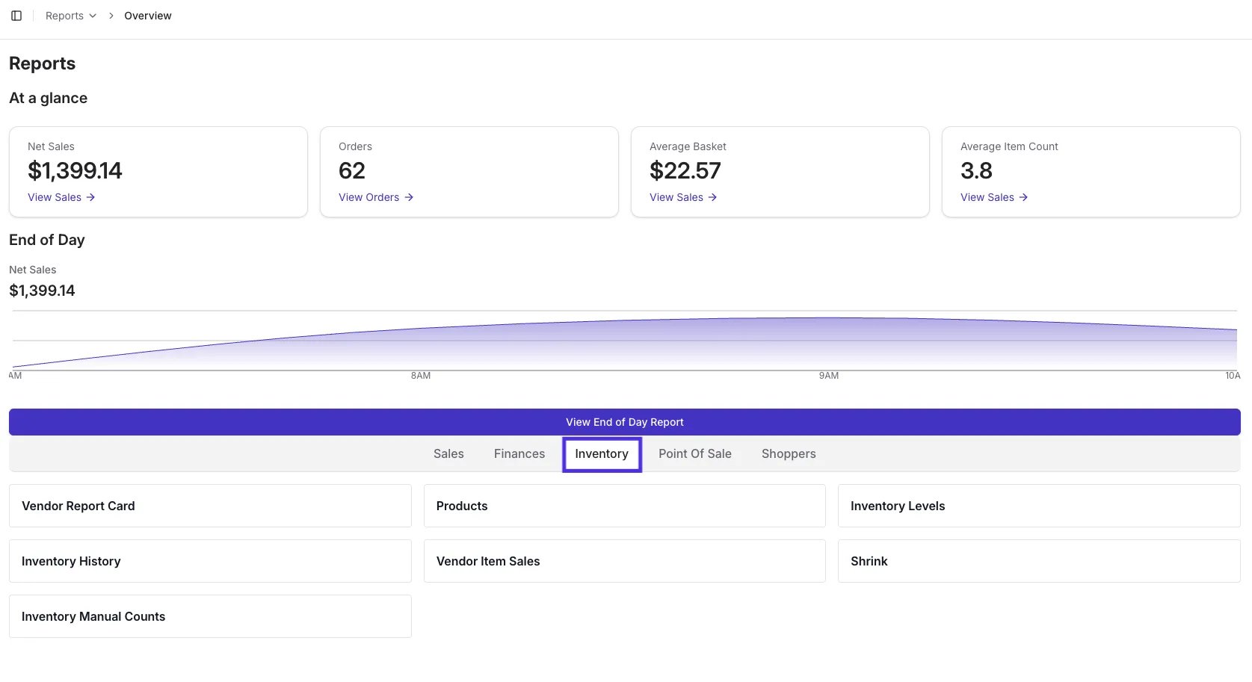Viewport: 1252px width, 682px height.
Task: Click the Average Basket $22.57 value
Action: point(685,171)
